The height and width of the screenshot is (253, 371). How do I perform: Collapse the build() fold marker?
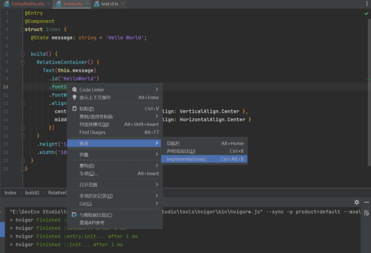(x=23, y=54)
